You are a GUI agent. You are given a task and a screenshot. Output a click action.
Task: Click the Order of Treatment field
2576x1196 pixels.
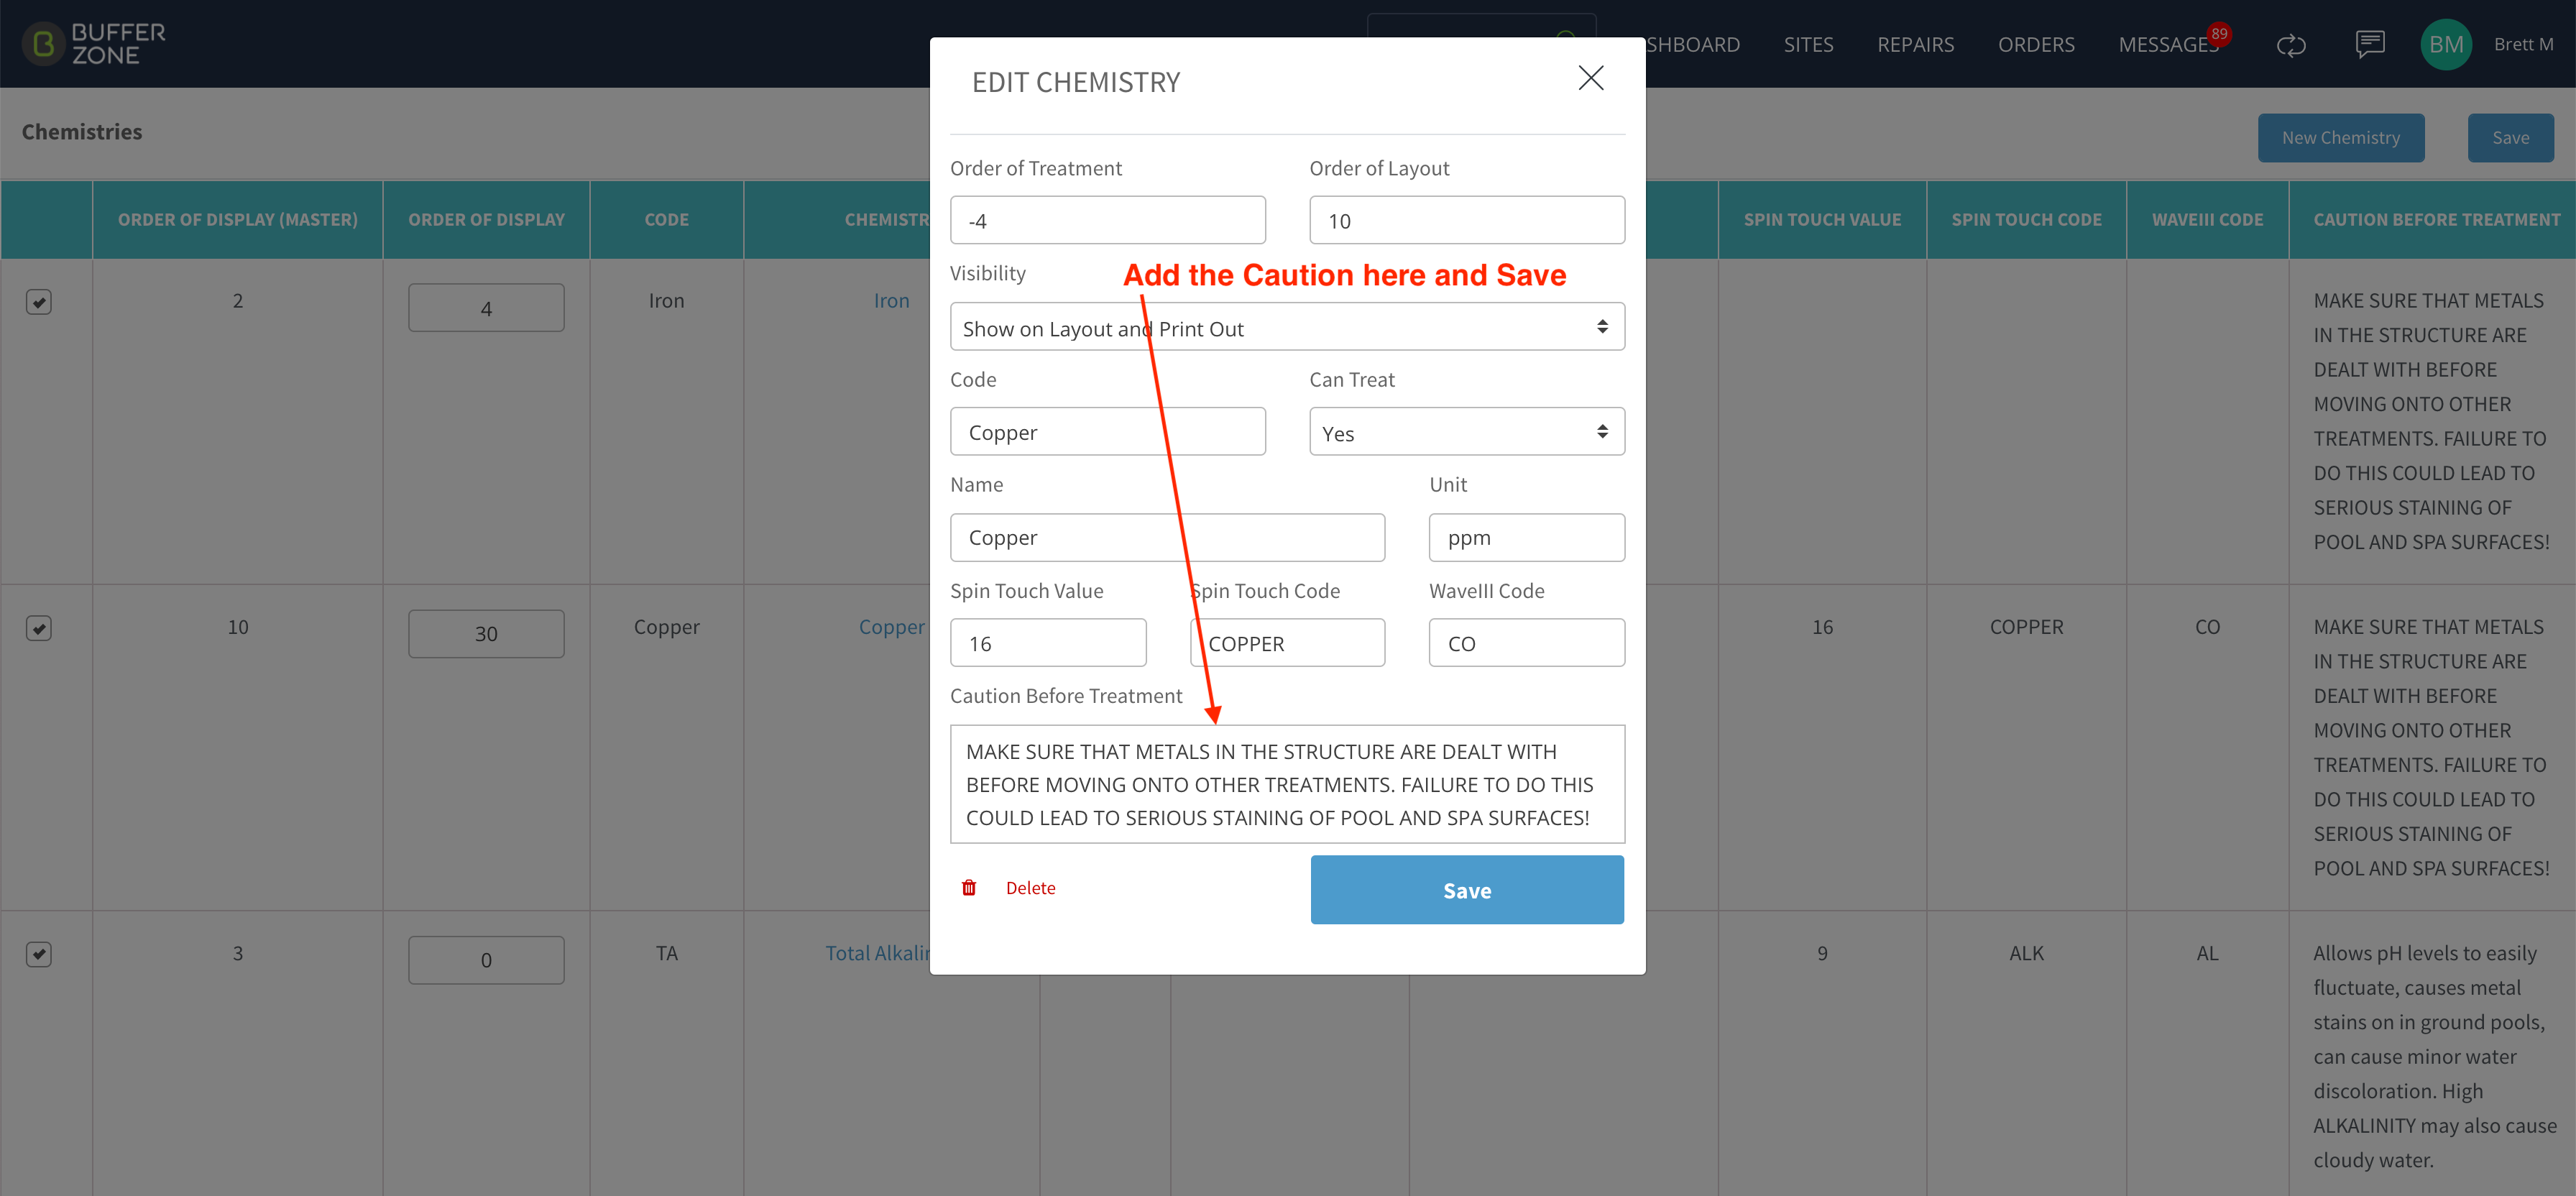(1107, 220)
